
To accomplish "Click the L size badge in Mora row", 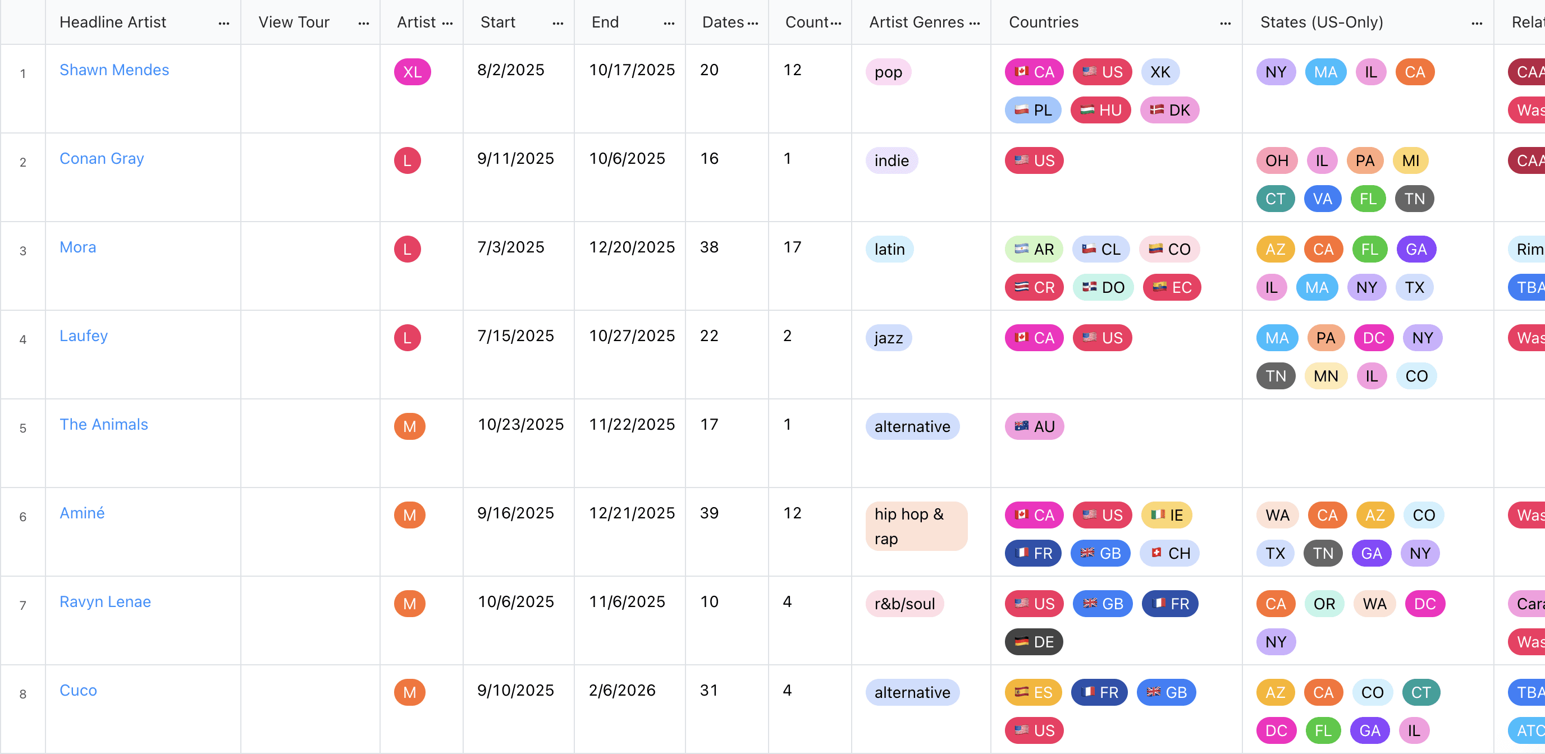I will coord(407,249).
